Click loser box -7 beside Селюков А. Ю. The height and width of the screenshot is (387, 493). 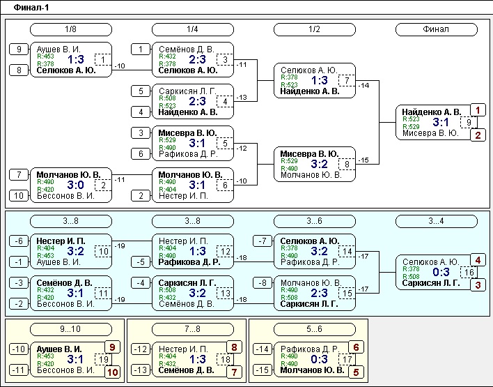[x=263, y=241]
